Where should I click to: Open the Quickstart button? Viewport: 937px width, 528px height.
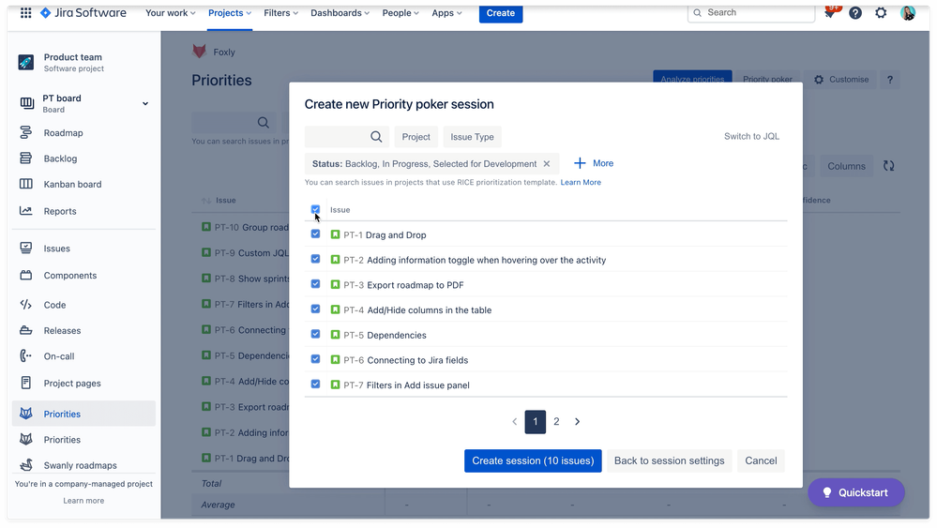(x=855, y=492)
